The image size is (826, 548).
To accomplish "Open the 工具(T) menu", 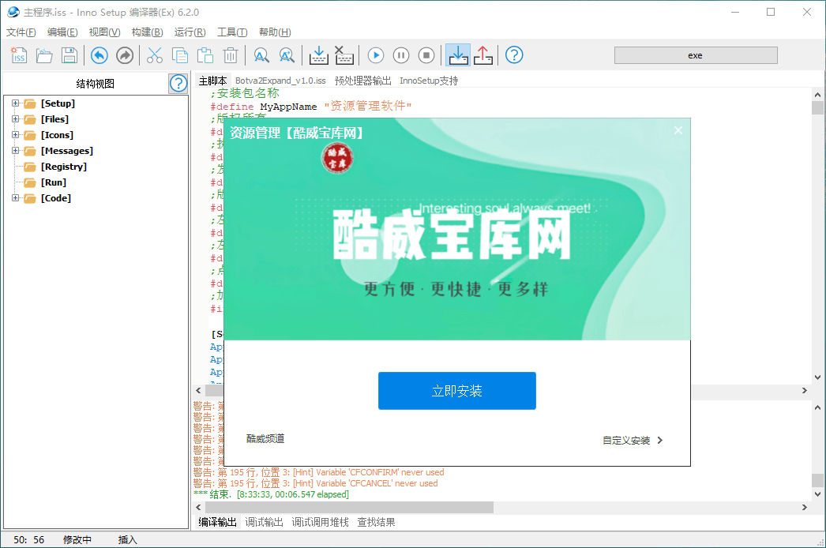I will click(232, 32).
